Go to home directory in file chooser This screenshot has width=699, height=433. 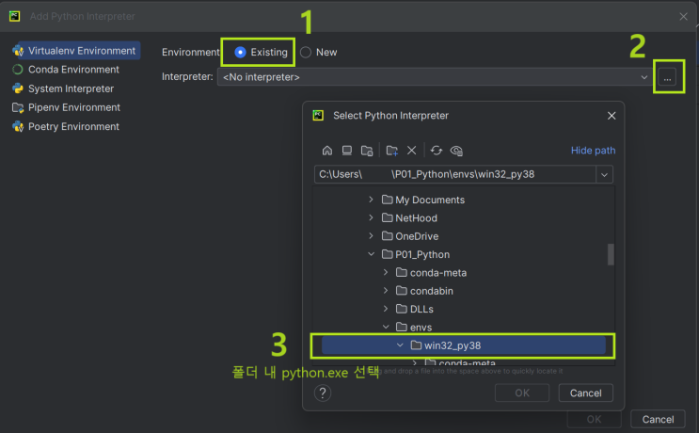click(327, 151)
